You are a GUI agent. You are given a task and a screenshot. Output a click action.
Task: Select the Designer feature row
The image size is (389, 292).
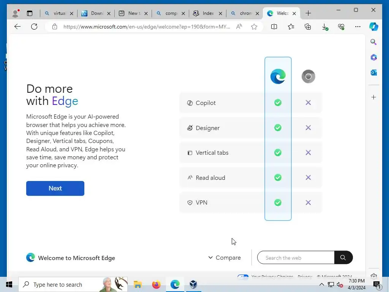[x=251, y=128]
